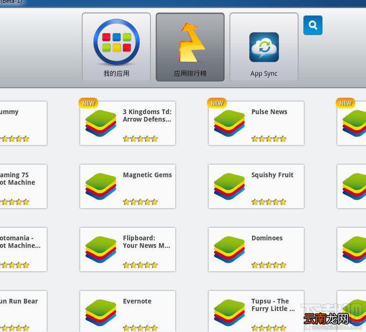Open the Magnetic Gems app icon
Screen dimensions: 366x332
(x=101, y=186)
